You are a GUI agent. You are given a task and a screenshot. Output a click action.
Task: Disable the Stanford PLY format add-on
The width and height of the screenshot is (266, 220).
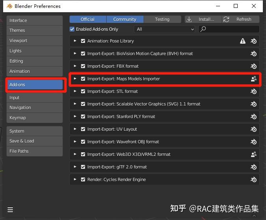coord(83,116)
